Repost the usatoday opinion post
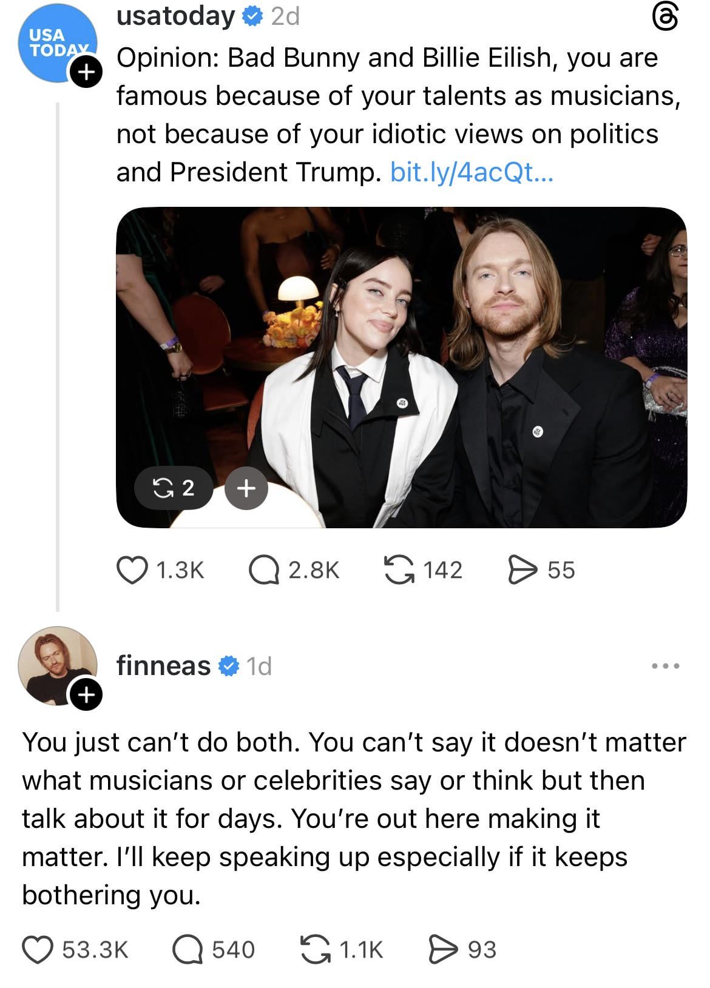710x988 pixels. (399, 570)
